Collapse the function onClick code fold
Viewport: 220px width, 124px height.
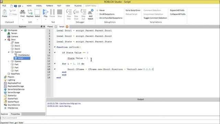pos(55,47)
